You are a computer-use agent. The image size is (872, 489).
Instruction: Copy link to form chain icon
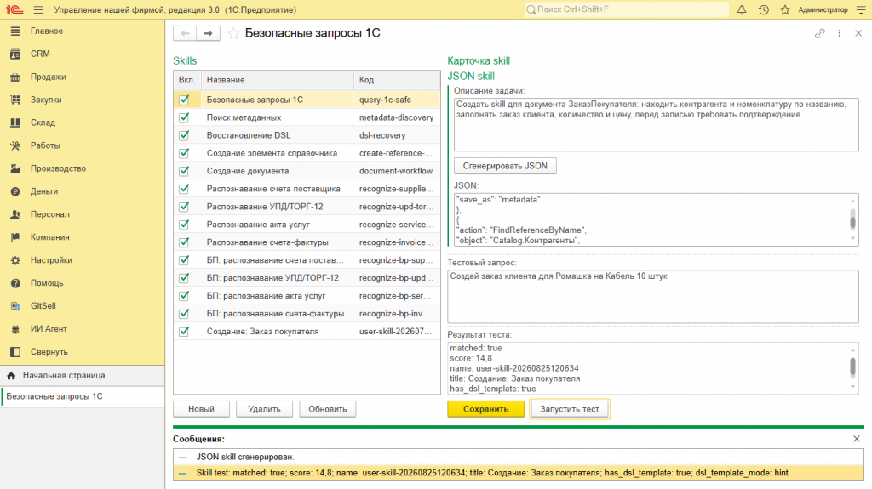coord(820,33)
